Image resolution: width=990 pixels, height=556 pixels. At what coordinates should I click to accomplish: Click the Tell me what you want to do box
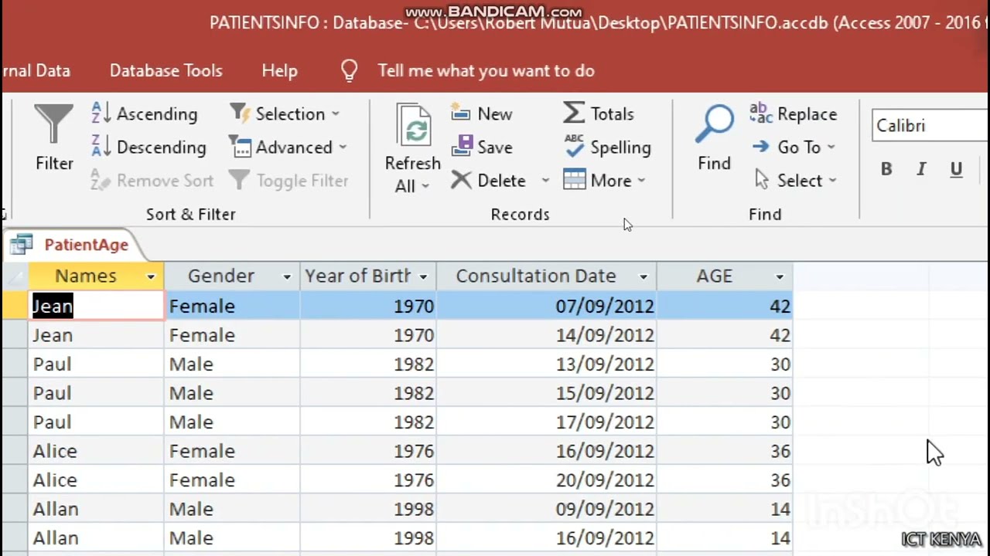tap(486, 70)
